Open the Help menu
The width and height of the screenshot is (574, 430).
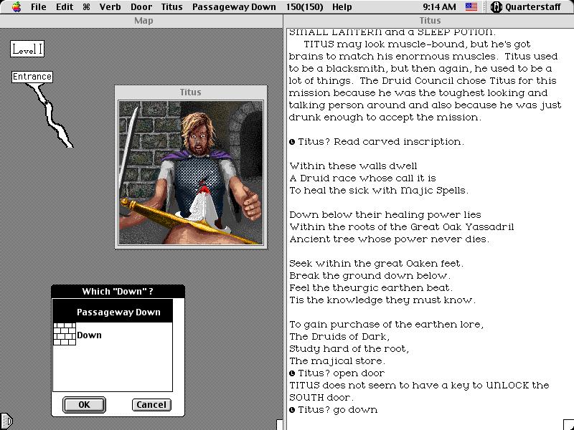coord(342,6)
